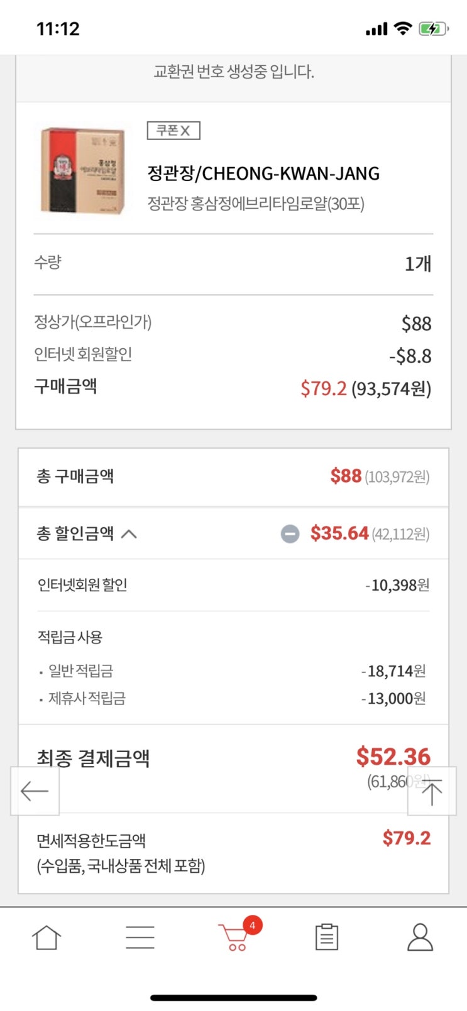The image size is (467, 1011).
Task: Open the shopping cart icon
Action: point(233,937)
